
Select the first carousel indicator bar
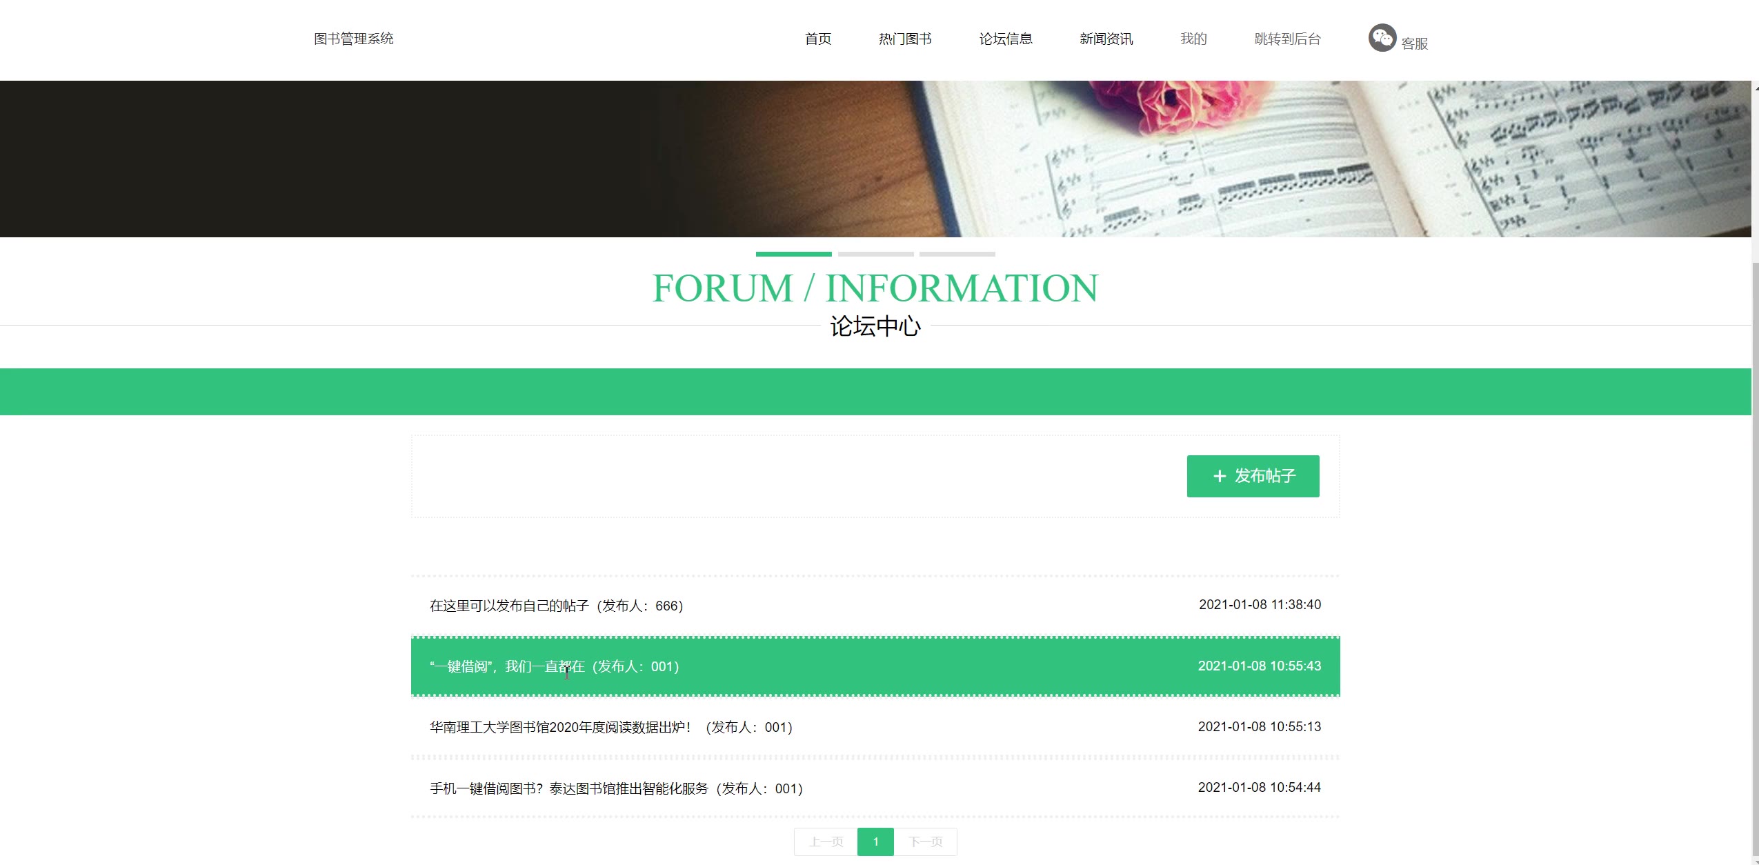[793, 254]
